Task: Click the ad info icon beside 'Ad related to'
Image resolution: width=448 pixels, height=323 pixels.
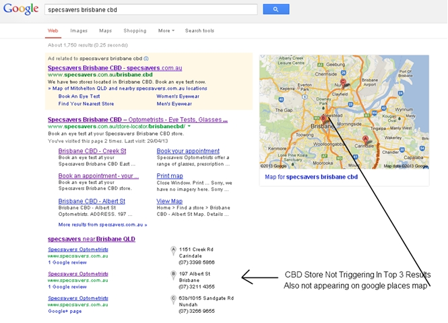Action: pos(146,59)
